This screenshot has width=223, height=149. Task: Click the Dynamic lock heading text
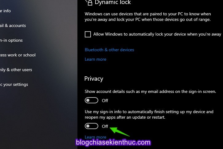pyautogui.click(x=113, y=2)
